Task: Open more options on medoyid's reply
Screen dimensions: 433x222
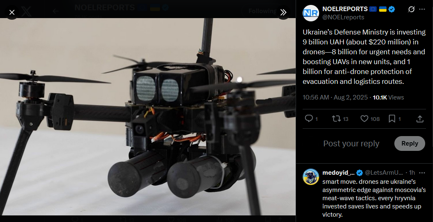Action: pos(422,173)
